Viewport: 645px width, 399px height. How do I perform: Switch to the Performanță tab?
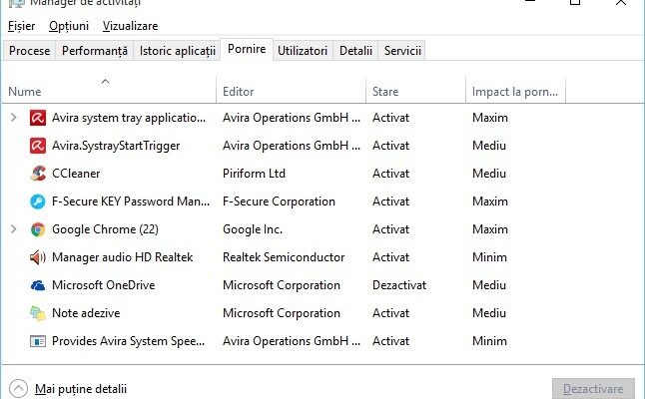(x=95, y=50)
